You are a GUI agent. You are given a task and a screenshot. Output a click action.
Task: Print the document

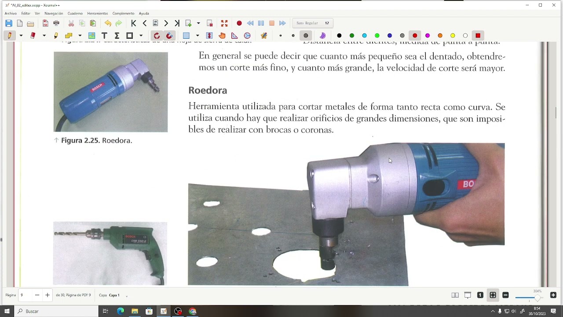[56, 23]
